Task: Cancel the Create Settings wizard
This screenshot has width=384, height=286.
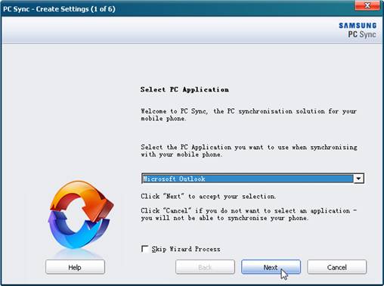Action: (337, 267)
